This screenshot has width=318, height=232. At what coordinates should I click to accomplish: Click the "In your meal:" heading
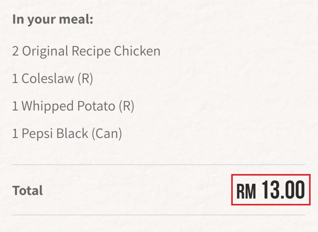point(53,20)
